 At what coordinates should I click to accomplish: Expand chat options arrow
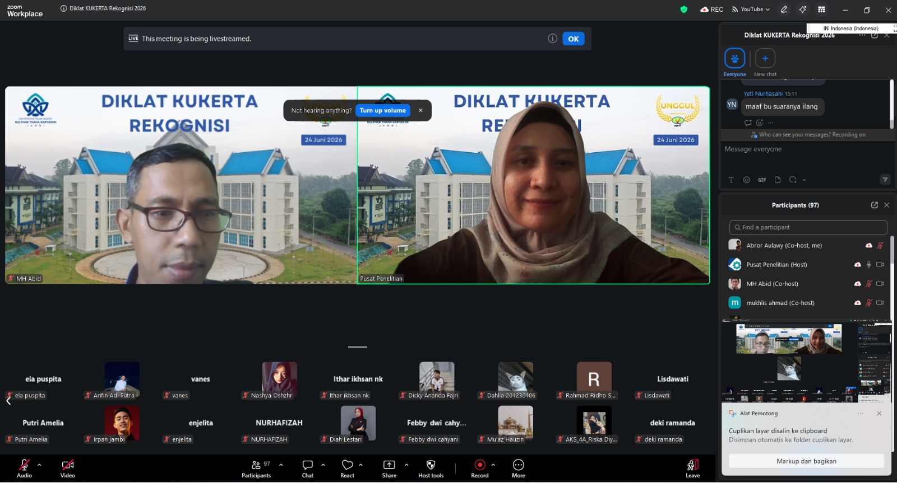click(323, 465)
